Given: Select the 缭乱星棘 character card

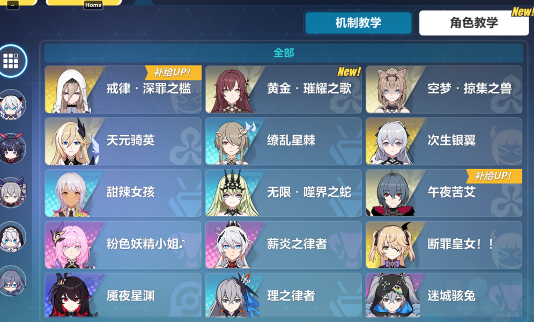Looking at the screenshot, I should point(283,141).
